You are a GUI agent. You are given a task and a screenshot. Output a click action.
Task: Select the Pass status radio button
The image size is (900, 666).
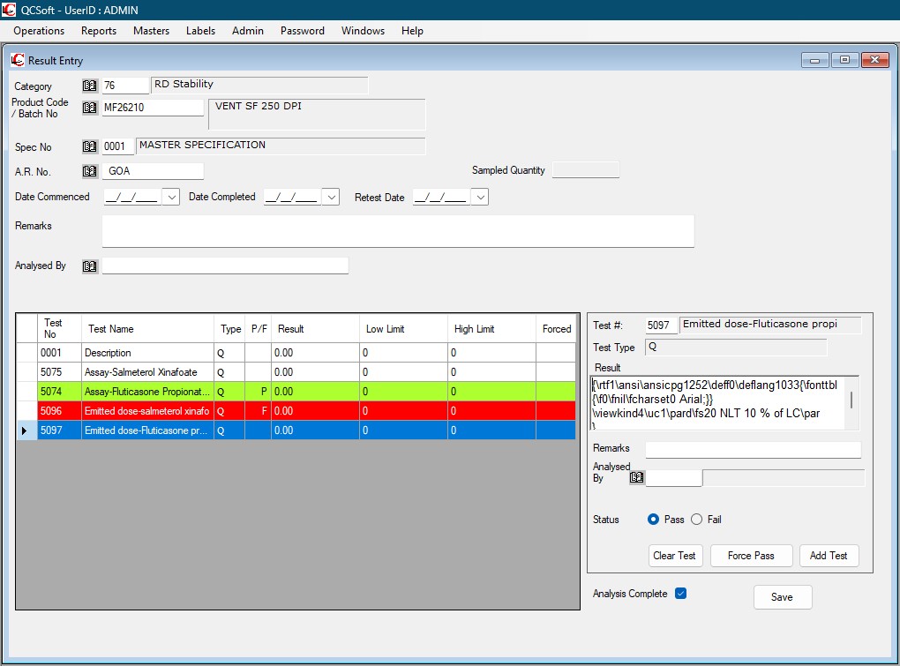click(654, 520)
